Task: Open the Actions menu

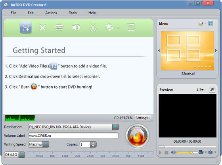Action: [51, 13]
